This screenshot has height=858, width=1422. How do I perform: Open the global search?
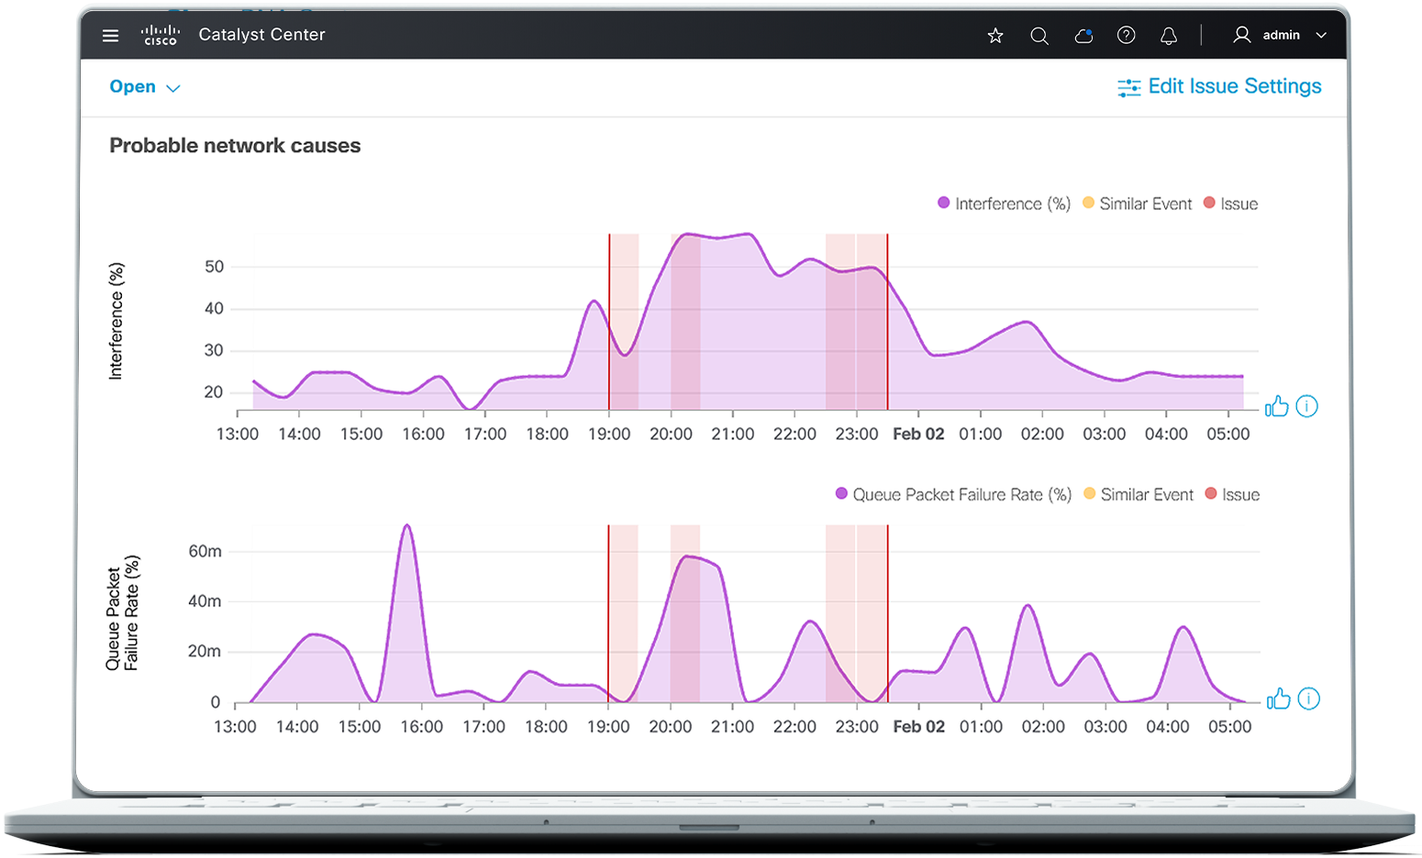(1039, 35)
